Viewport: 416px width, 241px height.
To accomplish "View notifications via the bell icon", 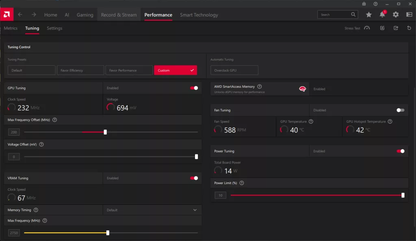I will click(382, 14).
